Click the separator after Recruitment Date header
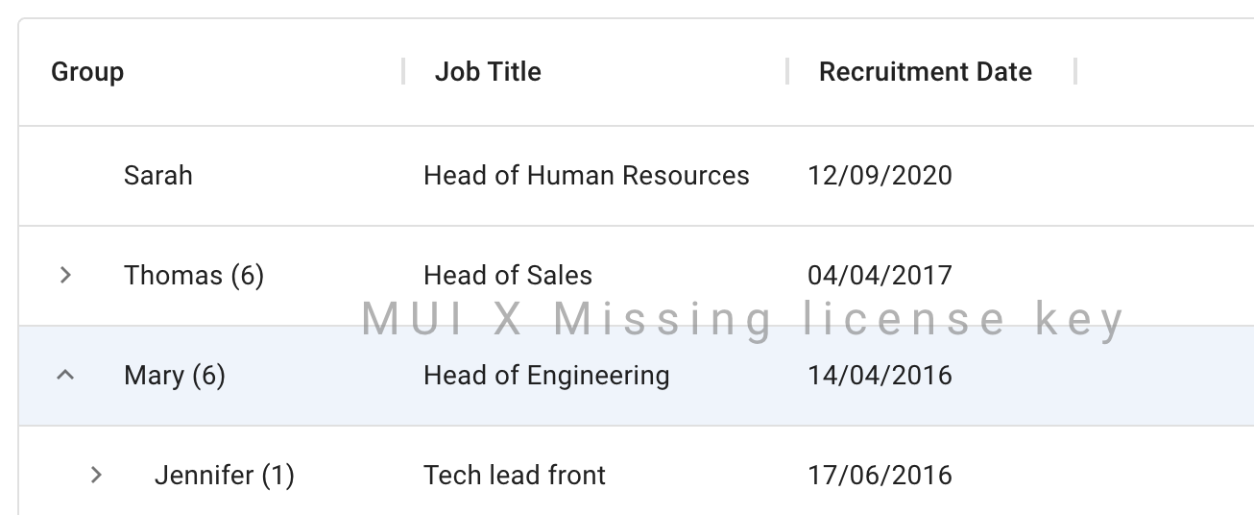This screenshot has height=515, width=1254. tap(1075, 72)
